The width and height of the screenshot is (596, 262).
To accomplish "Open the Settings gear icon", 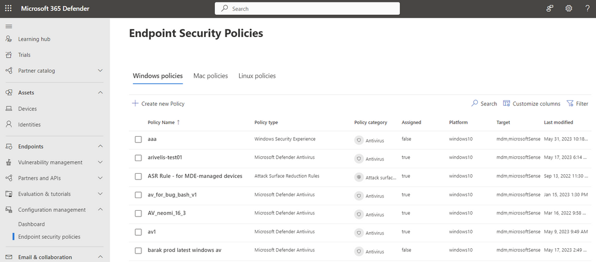I will point(569,8).
